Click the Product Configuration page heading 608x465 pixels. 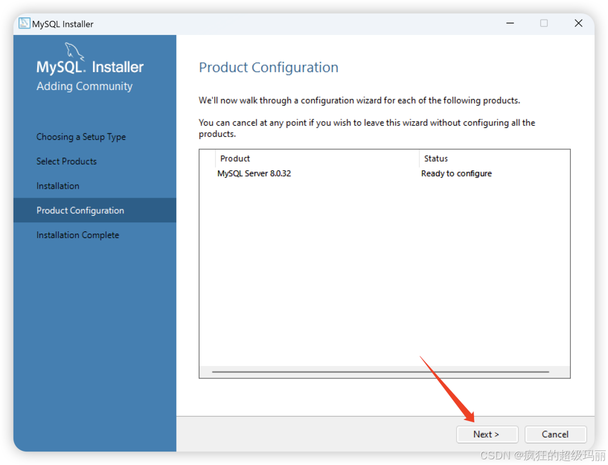pos(269,68)
